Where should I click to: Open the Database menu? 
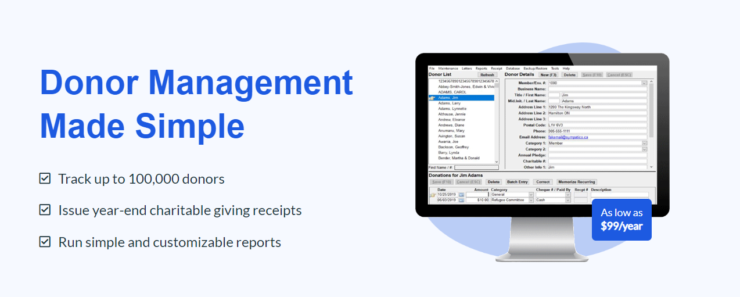(513, 69)
